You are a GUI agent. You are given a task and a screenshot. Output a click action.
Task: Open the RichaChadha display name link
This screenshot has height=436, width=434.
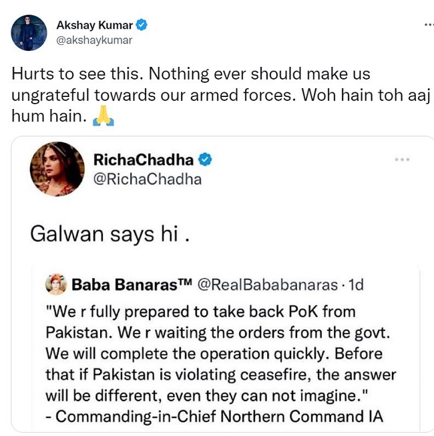(x=144, y=160)
